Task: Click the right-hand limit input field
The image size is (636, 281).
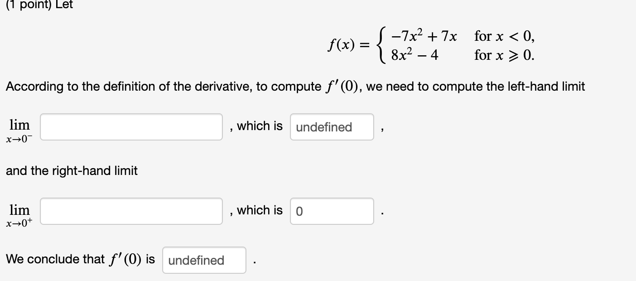Action: coord(131,211)
